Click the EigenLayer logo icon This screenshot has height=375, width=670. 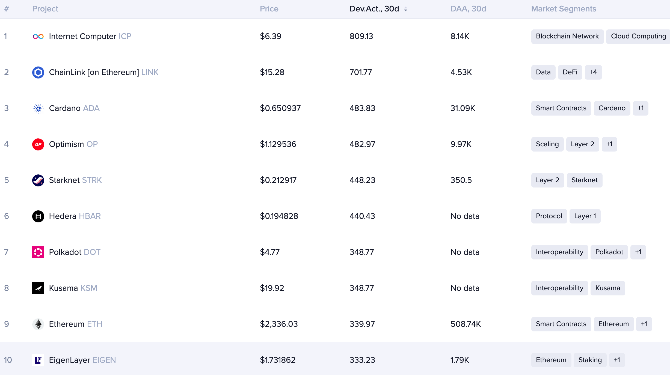pyautogui.click(x=38, y=360)
